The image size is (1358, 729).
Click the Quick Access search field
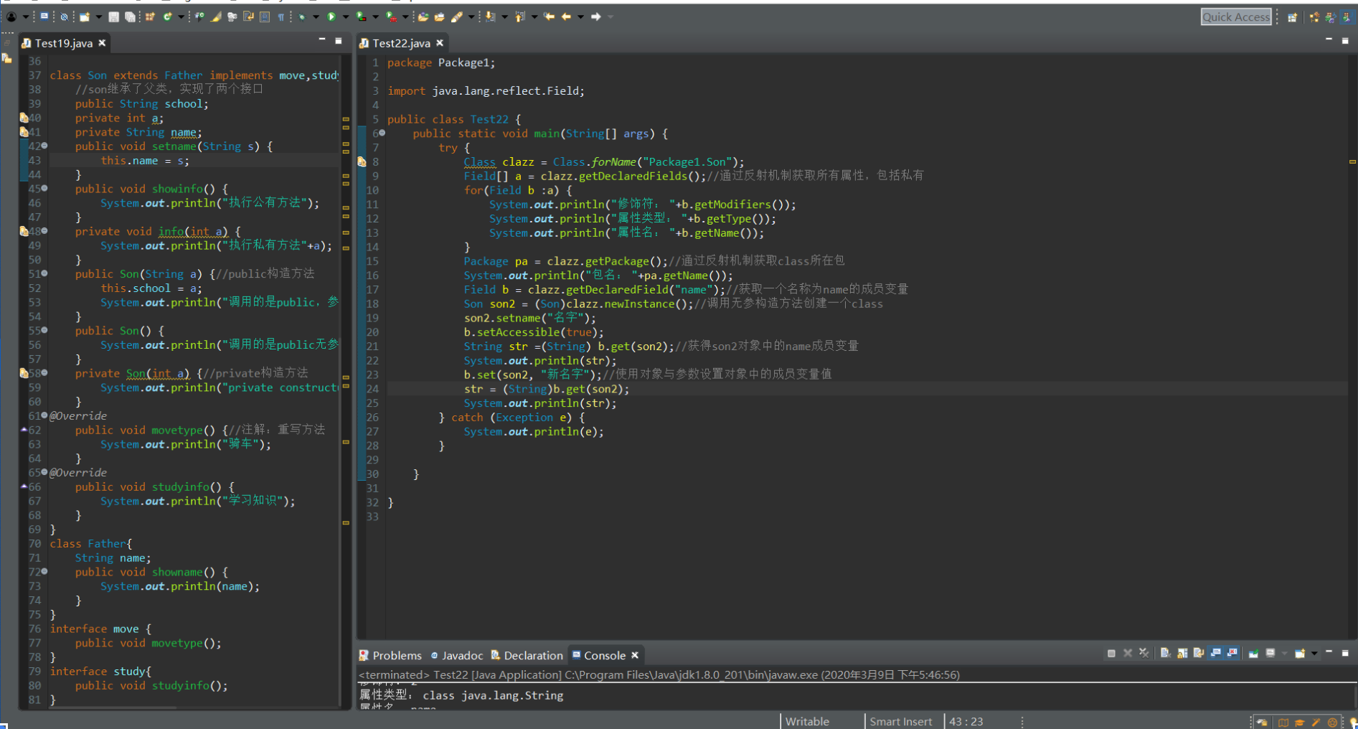tap(1235, 17)
